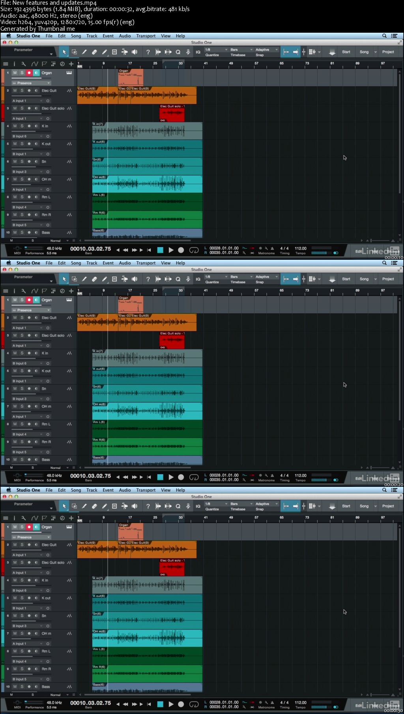404x714 pixels.
Task: Open the track list icon in 00:00:30 frame
Action: (6, 518)
